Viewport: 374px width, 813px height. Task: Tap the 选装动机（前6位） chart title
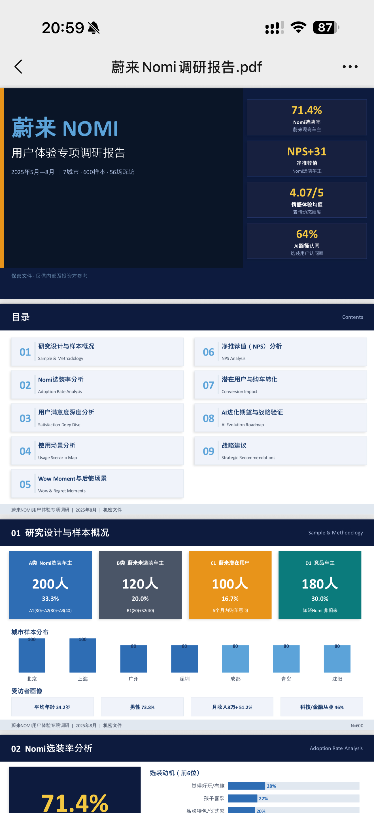coord(175,772)
